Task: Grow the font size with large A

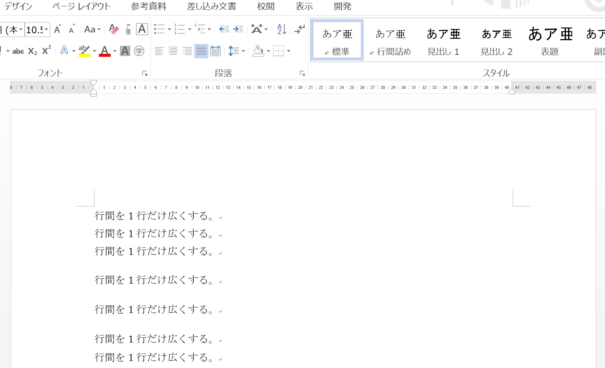Action: [57, 29]
